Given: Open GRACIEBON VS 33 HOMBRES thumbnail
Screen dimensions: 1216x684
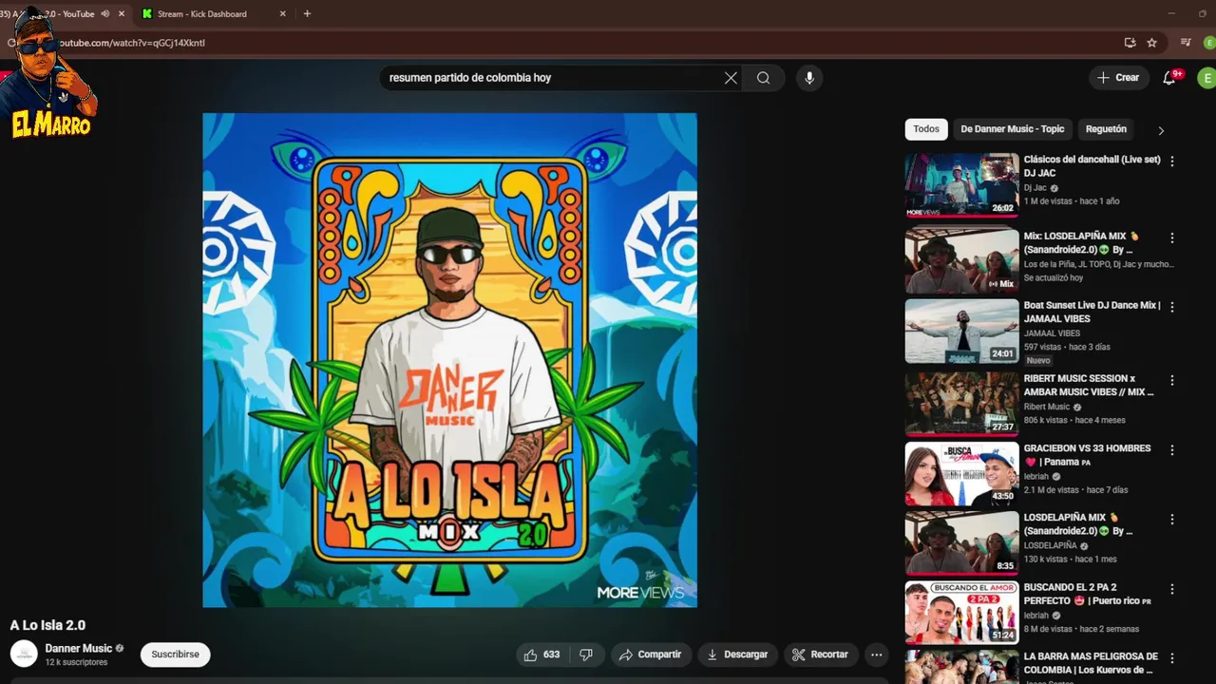Looking at the screenshot, I should 961,474.
